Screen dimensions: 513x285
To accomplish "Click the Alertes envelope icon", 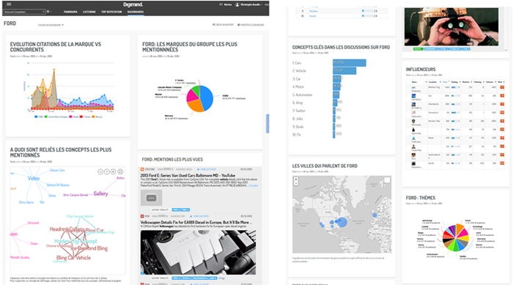I will click(221, 4).
